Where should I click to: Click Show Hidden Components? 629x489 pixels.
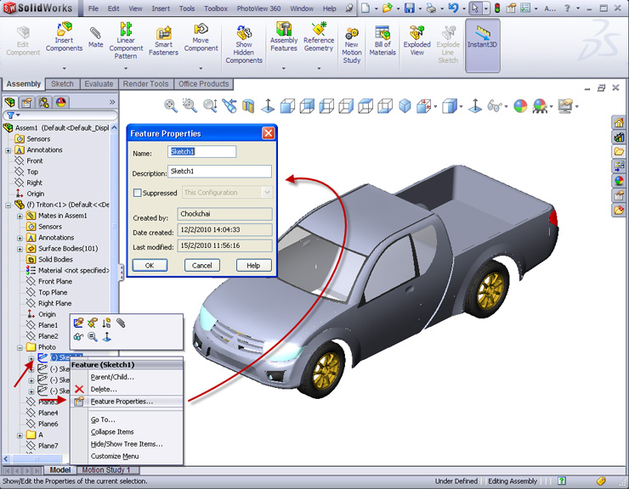click(x=243, y=44)
